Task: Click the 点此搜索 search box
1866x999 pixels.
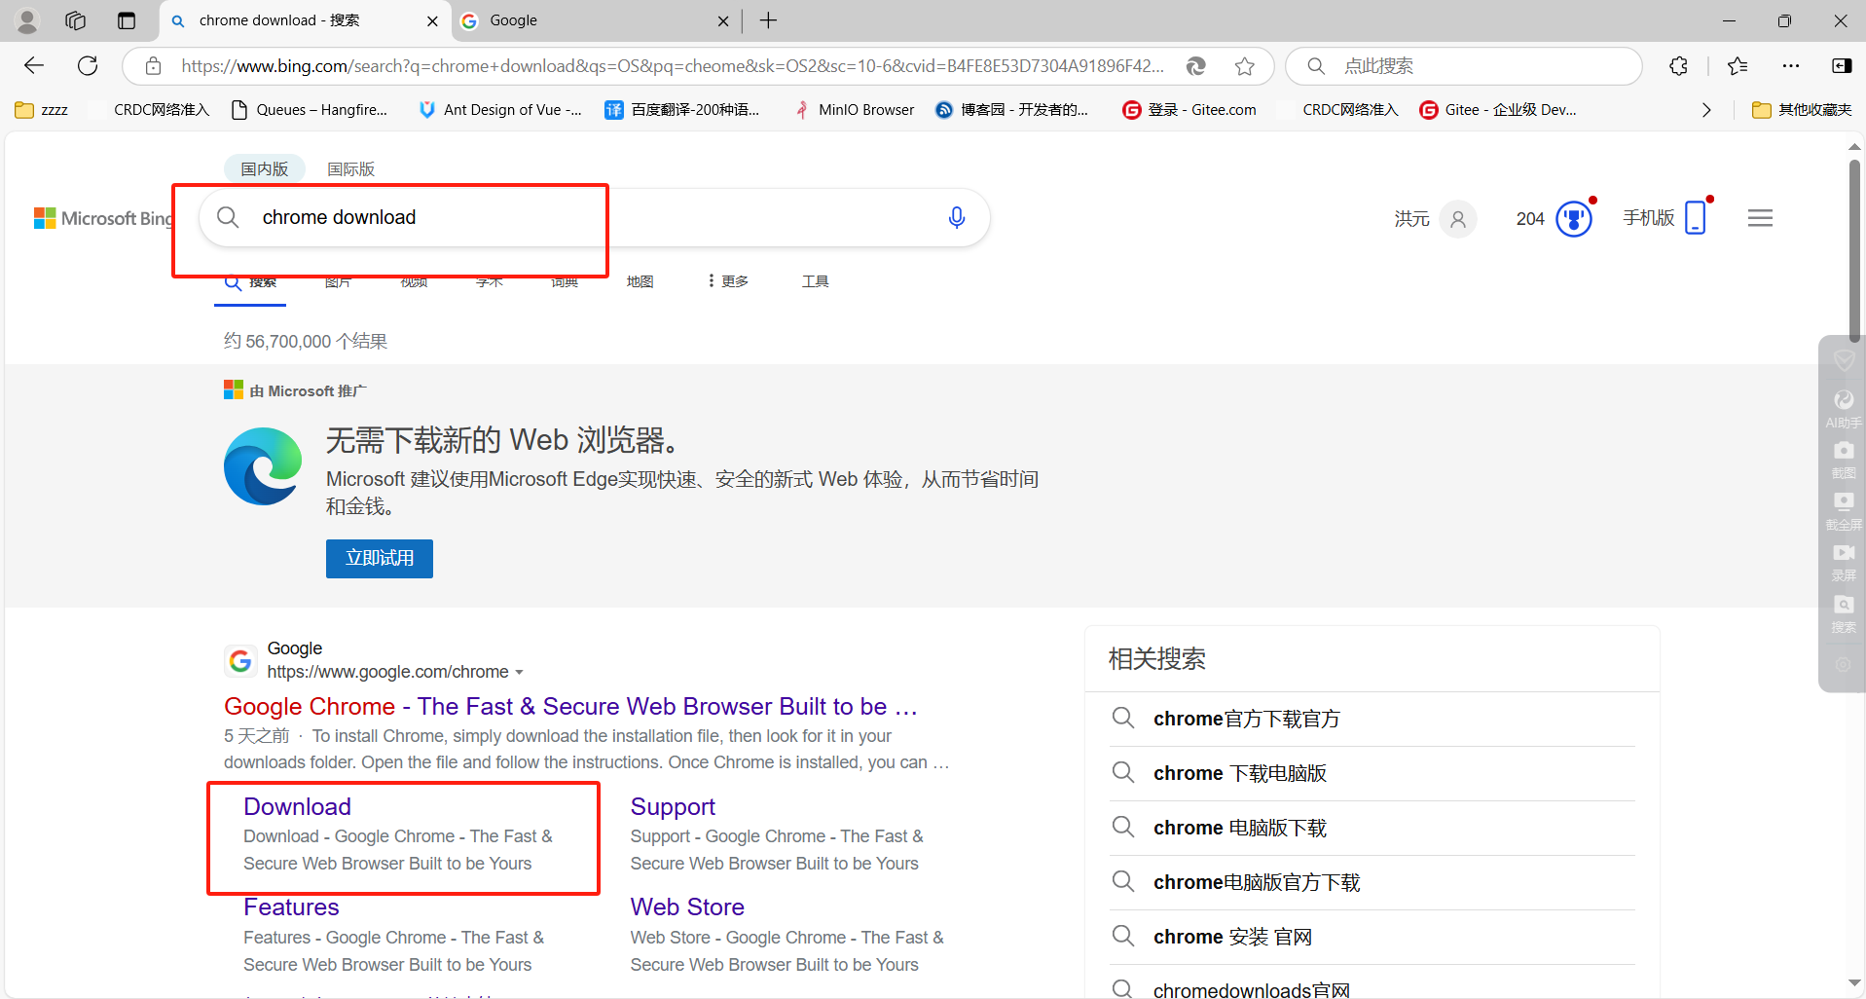Action: (x=1463, y=66)
